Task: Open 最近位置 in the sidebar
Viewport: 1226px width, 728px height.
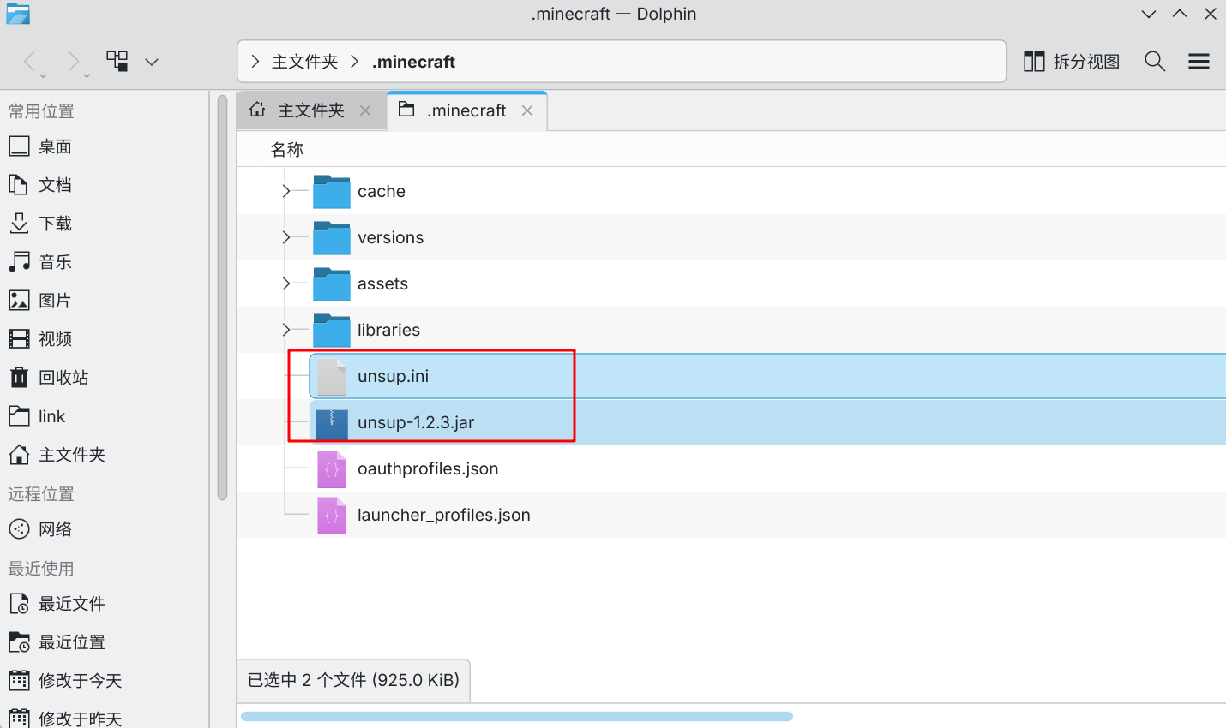Action: pos(57,642)
